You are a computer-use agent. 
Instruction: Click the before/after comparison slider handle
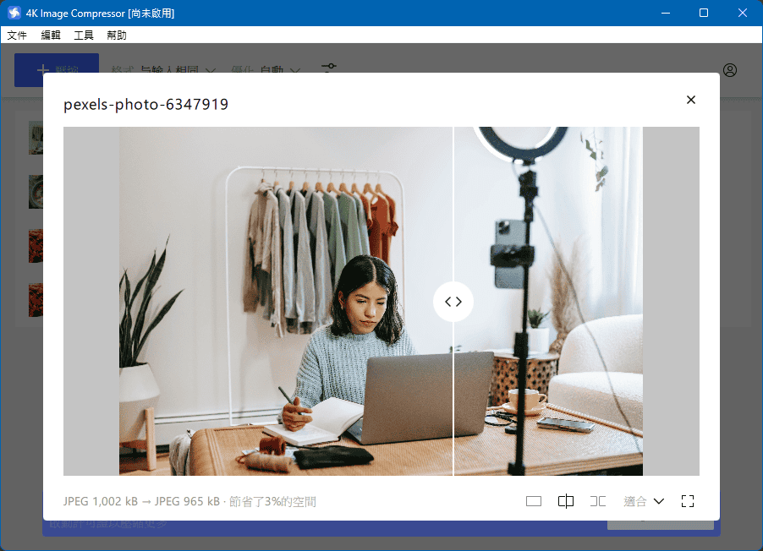(453, 302)
